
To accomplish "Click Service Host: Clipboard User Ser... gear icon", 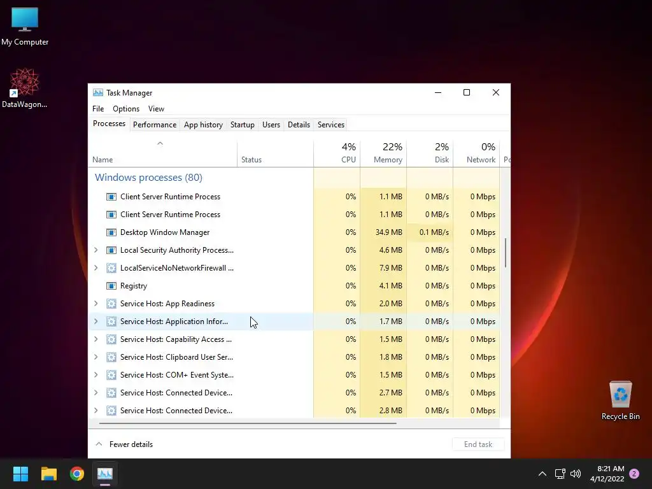I will click(x=111, y=357).
